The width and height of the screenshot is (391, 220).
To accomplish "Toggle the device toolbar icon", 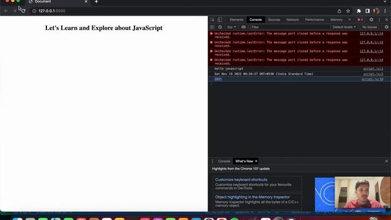I will tap(220, 20).
